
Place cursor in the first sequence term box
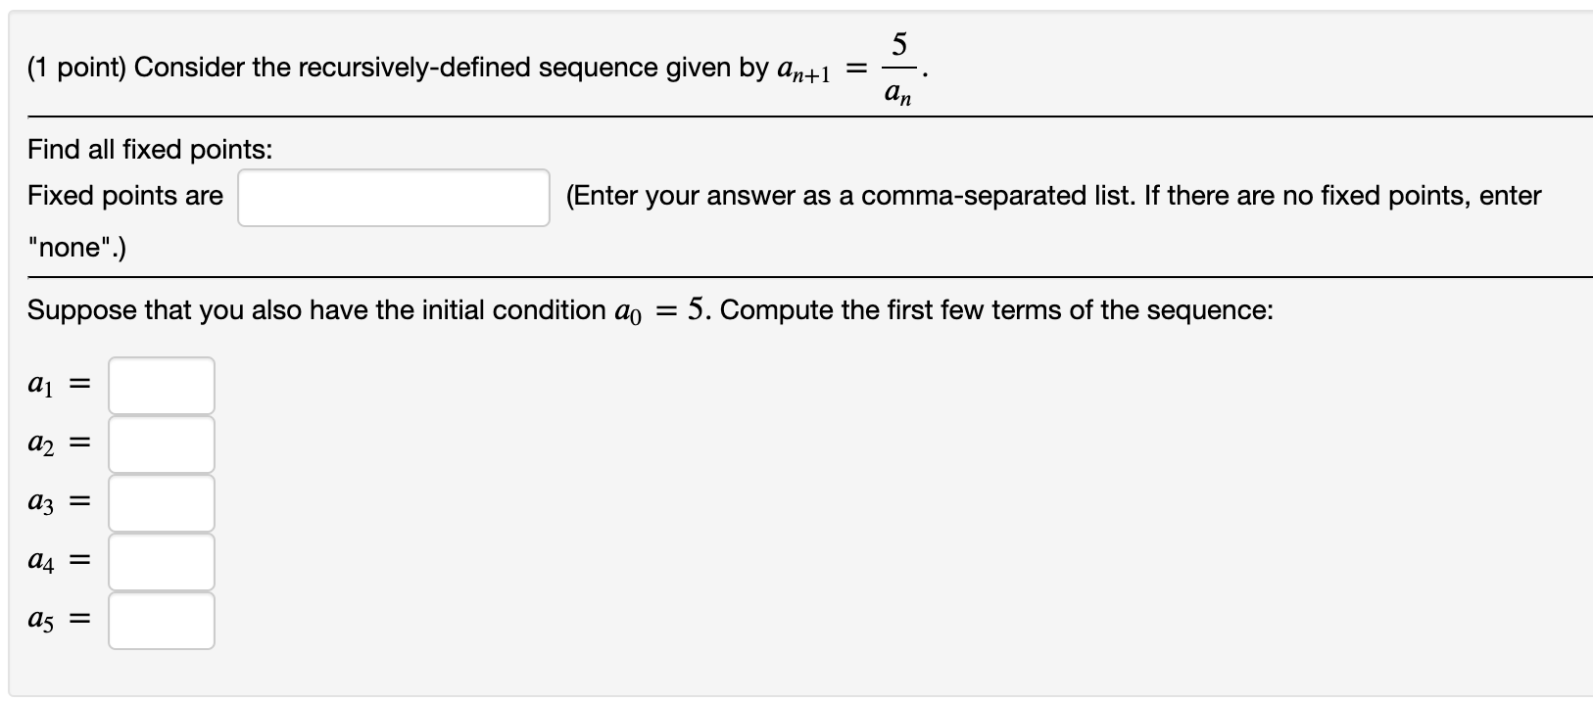[x=161, y=384]
